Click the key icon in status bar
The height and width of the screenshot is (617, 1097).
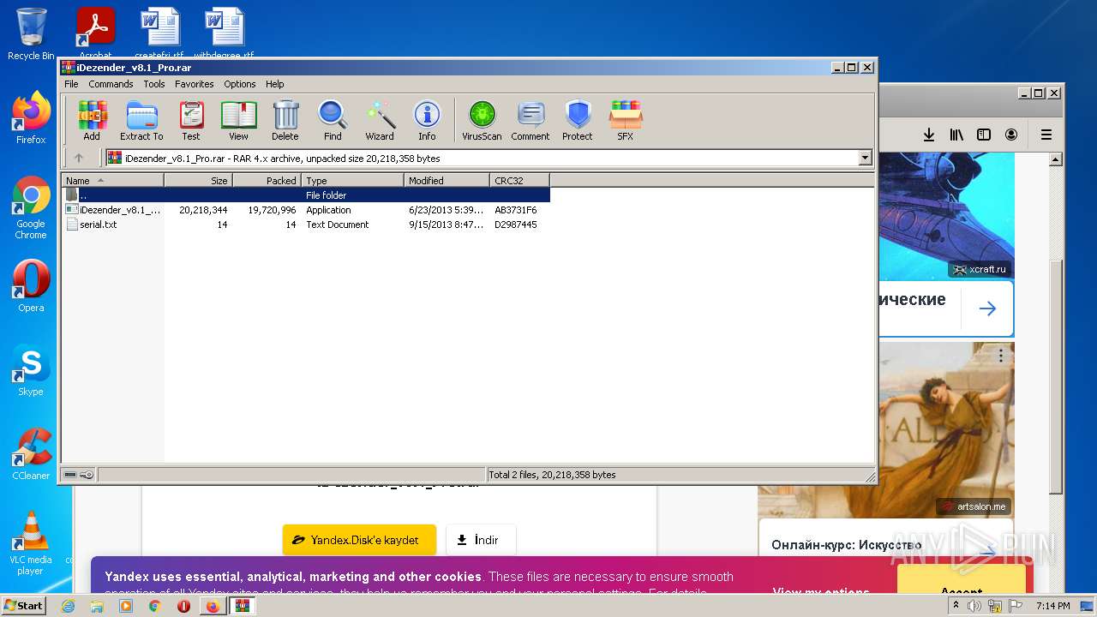[87, 475]
